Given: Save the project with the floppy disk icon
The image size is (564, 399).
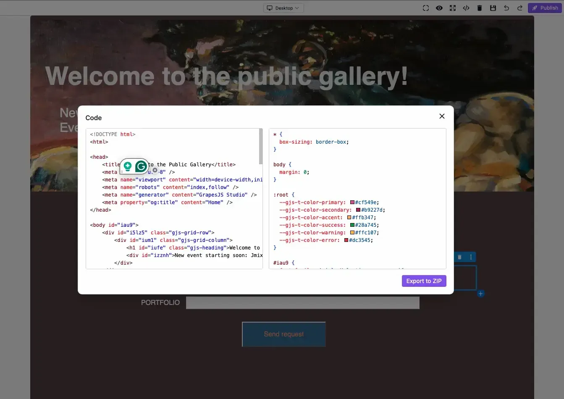Looking at the screenshot, I should point(493,8).
